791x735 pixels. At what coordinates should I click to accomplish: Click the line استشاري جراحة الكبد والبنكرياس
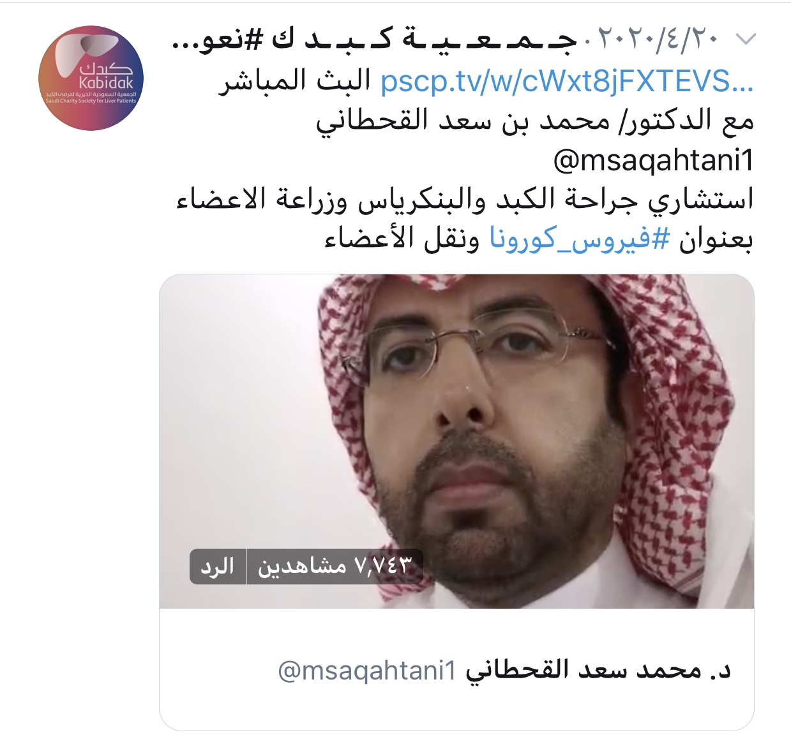click(465, 200)
